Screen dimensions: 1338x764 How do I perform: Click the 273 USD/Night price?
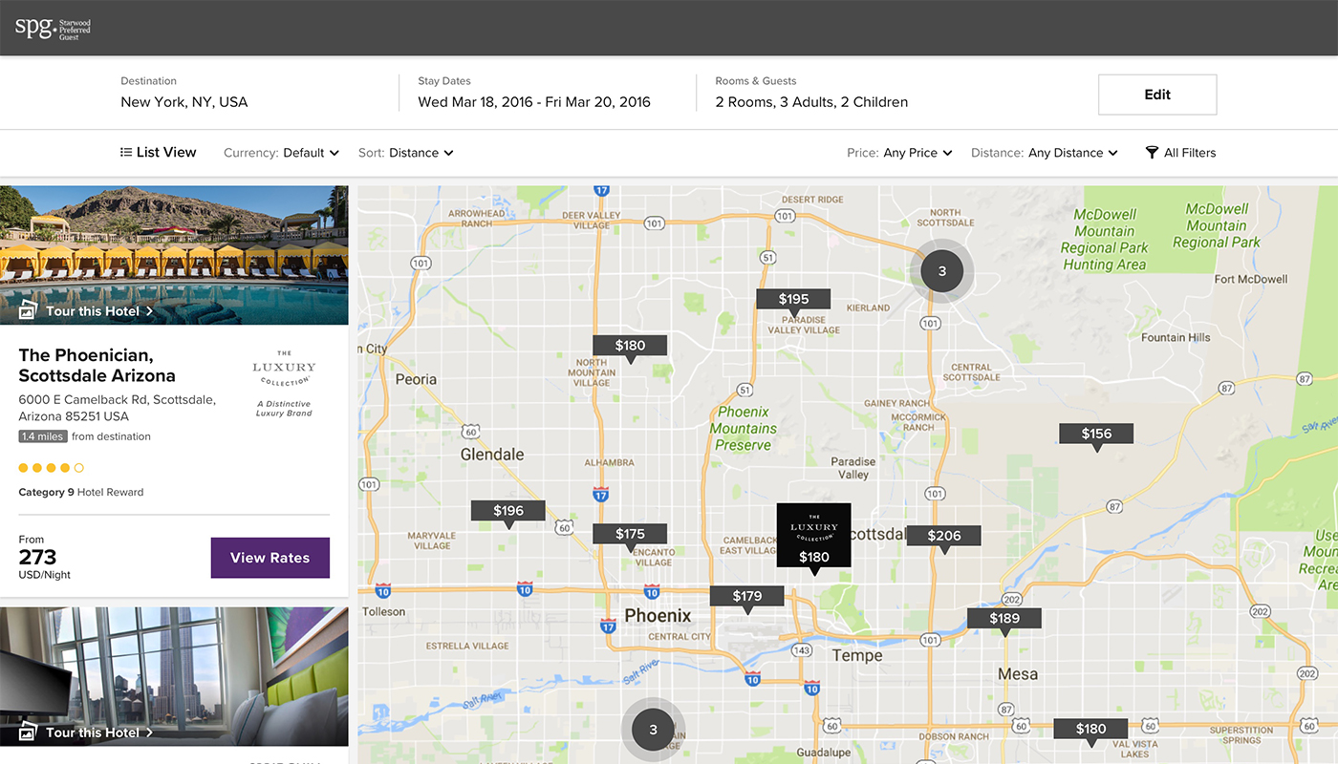click(x=45, y=558)
